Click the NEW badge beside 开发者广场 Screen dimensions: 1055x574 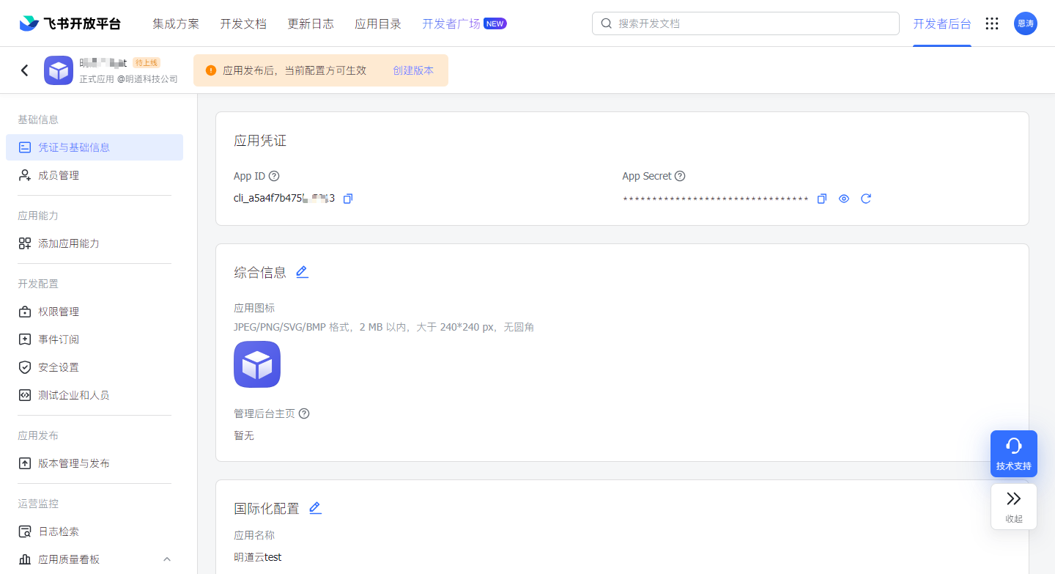[495, 23]
